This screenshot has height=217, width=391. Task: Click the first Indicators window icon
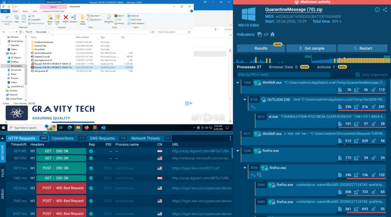(260, 34)
